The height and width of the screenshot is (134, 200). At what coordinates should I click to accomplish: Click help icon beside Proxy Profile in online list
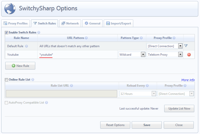185,86
